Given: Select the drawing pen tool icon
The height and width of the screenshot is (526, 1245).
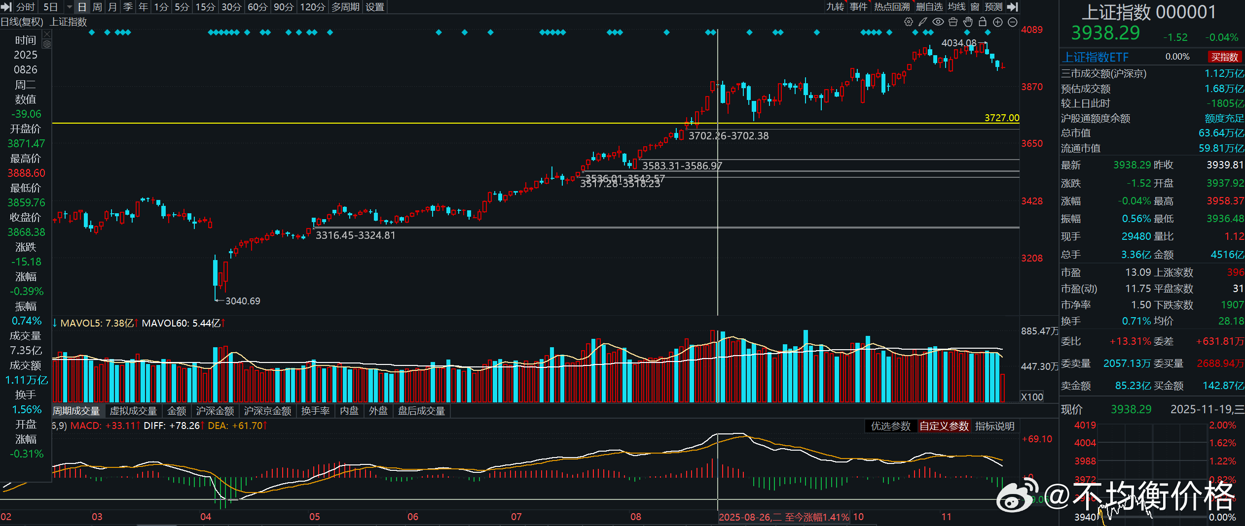Looking at the screenshot, I should pos(923,22).
